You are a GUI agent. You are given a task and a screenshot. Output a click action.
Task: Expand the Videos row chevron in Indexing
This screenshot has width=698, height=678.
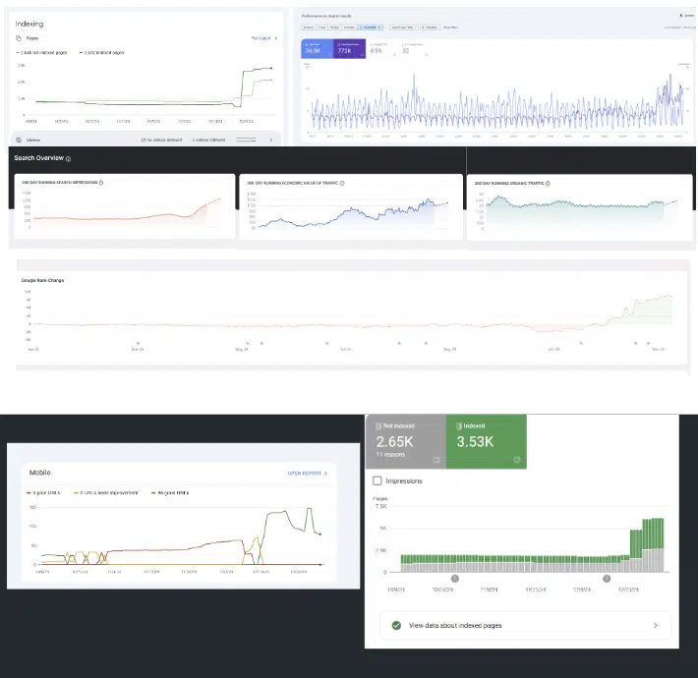[x=271, y=140]
